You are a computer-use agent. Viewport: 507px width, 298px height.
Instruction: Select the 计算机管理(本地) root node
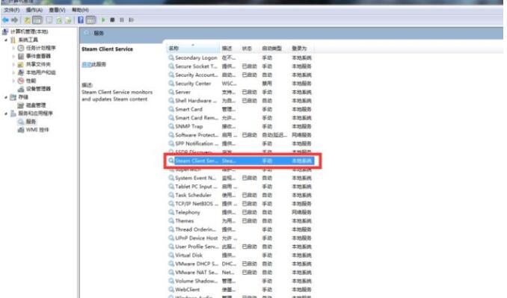coord(29,31)
